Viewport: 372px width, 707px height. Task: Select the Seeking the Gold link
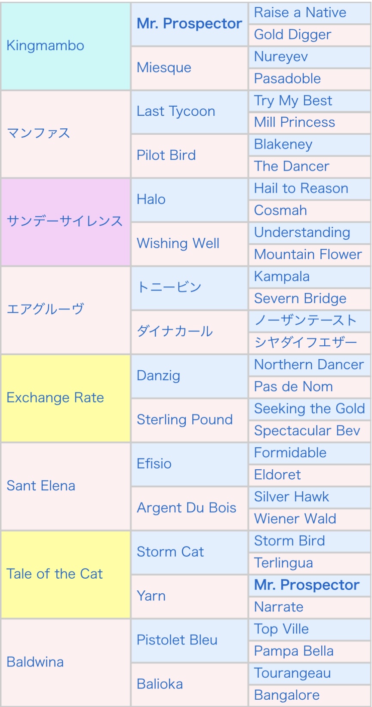[x=309, y=409]
